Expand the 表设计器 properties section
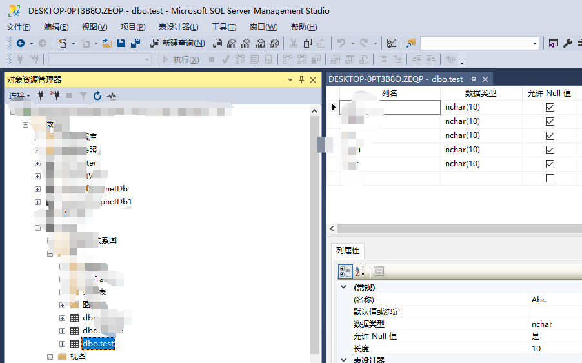Image resolution: width=582 pixels, height=363 pixels. [344, 360]
